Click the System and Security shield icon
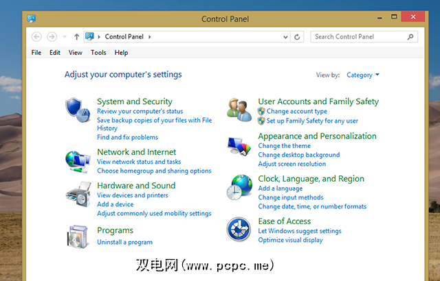Viewport: 440px width, 281px height. coord(78,110)
